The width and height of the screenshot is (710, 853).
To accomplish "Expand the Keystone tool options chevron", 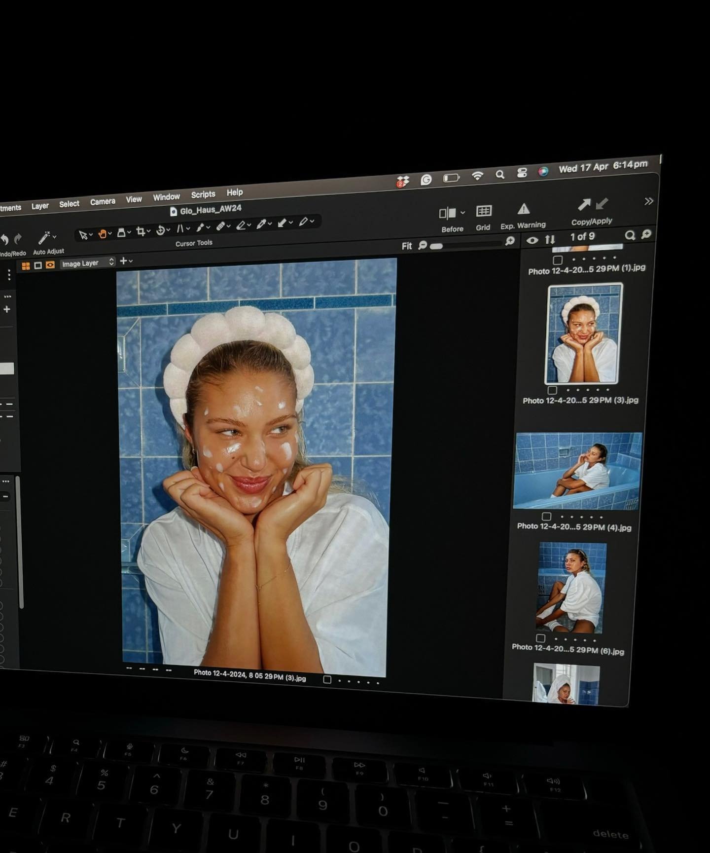I will 188,228.
